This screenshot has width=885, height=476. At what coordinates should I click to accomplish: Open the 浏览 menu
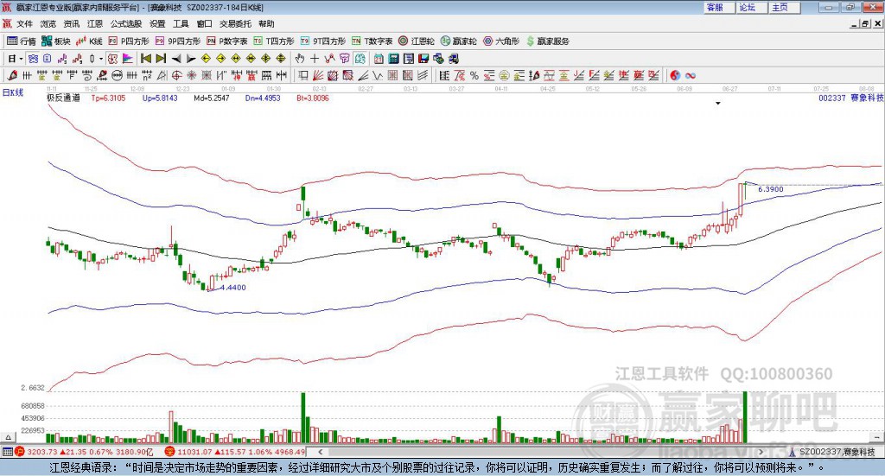[48, 23]
